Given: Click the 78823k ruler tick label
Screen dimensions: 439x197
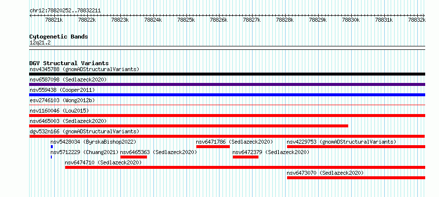Looking at the screenshot, I should pos(120,20).
